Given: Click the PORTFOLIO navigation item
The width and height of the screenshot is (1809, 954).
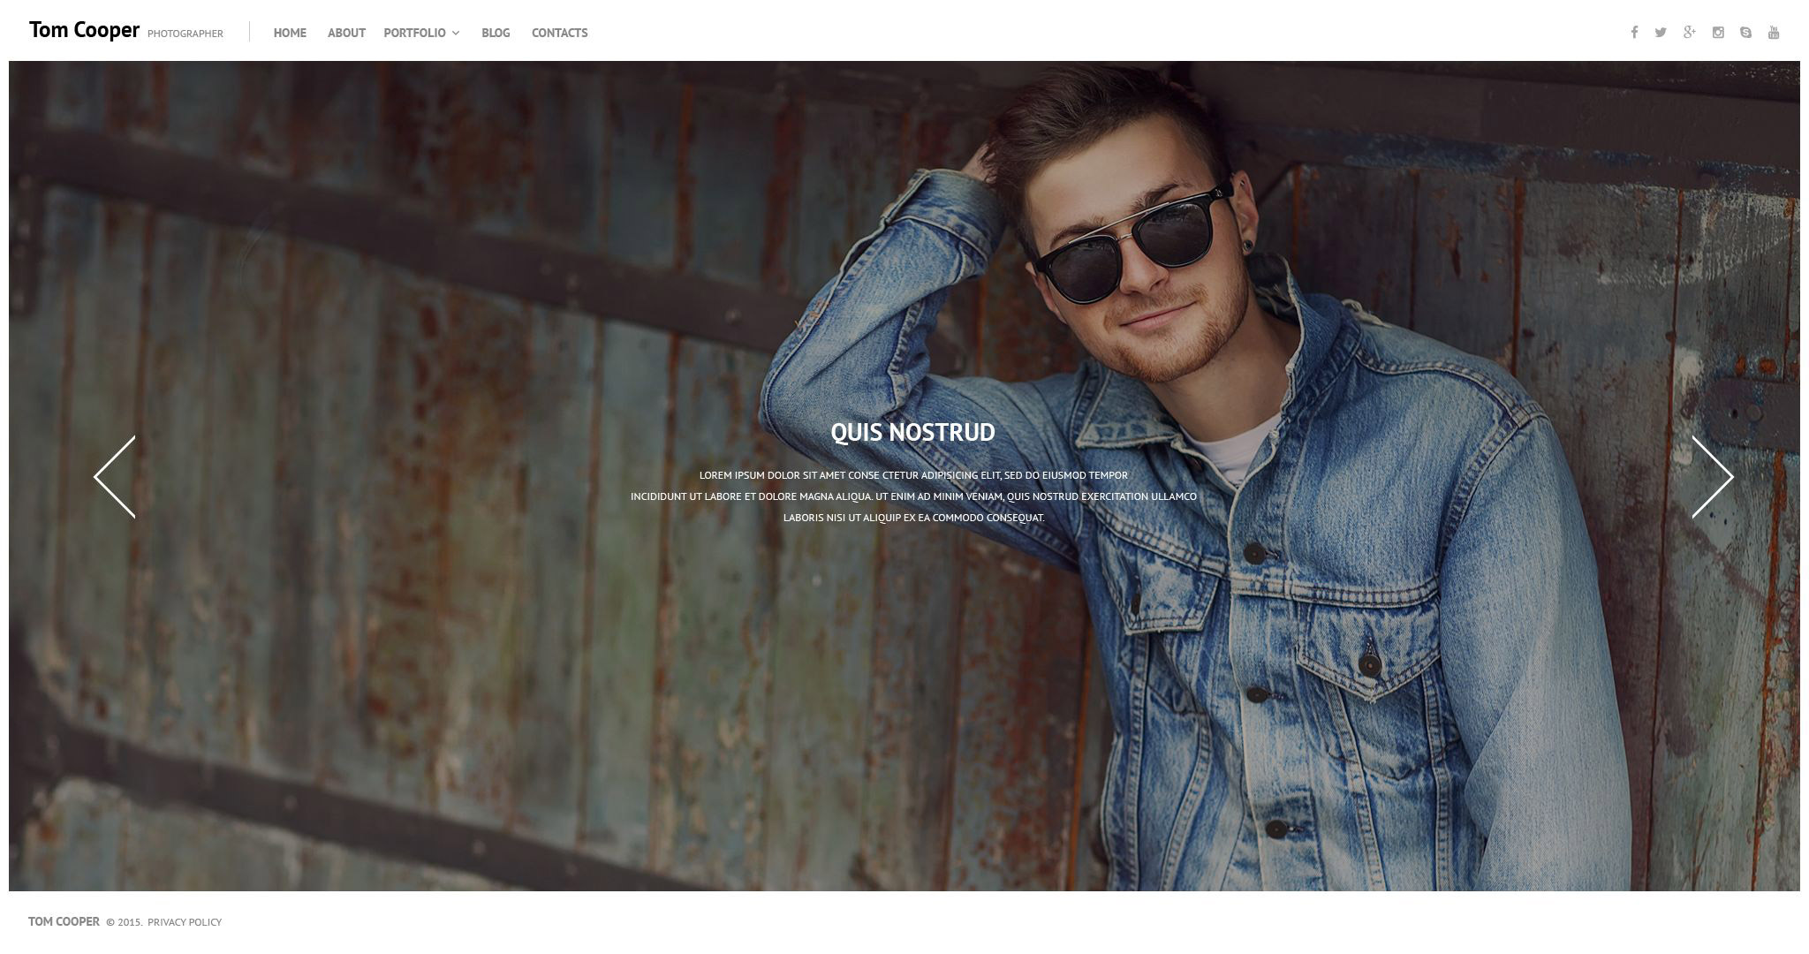Looking at the screenshot, I should (415, 33).
